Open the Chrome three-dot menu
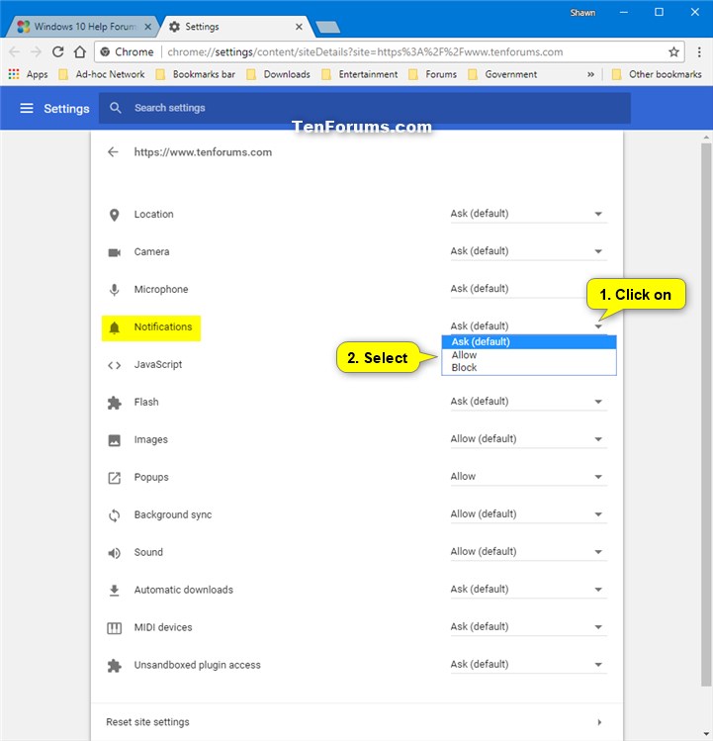 [x=699, y=52]
